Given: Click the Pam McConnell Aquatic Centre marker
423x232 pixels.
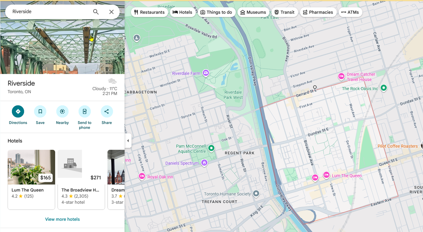Looking at the screenshot, I should [211, 148].
